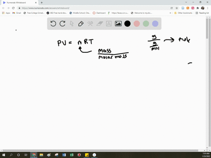Open the Reading list panel

[x=202, y=13]
